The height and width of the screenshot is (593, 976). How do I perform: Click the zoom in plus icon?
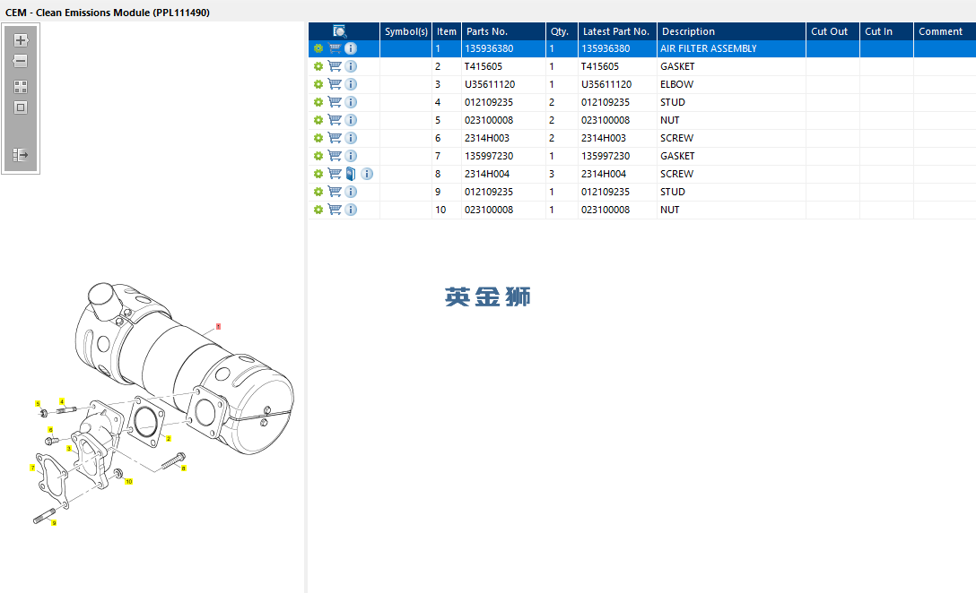[x=21, y=40]
